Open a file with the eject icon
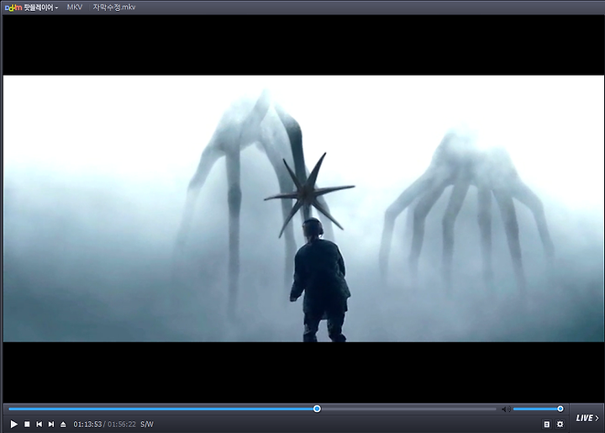Viewport: 605px width, 433px height. tap(63, 424)
